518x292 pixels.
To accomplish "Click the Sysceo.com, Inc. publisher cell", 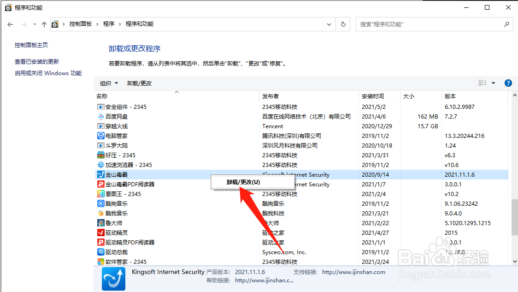I will 284,252.
